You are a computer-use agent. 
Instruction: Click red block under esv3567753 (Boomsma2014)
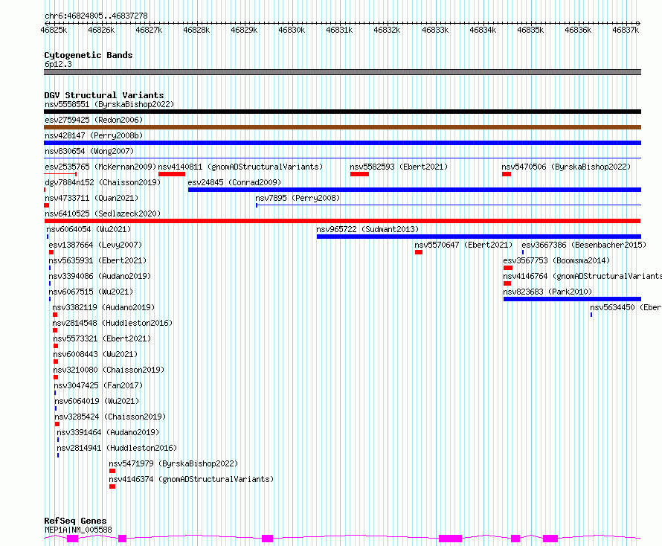point(508,268)
